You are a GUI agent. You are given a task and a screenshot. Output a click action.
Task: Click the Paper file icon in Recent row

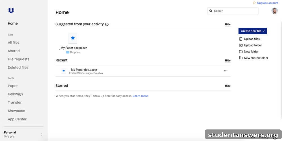63,71
